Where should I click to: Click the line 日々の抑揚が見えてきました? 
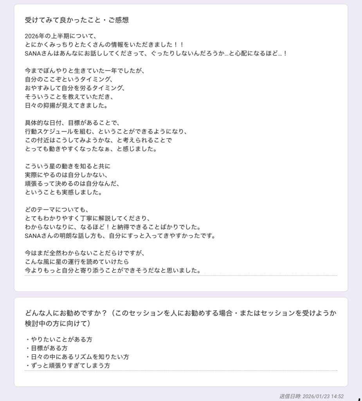67,105
